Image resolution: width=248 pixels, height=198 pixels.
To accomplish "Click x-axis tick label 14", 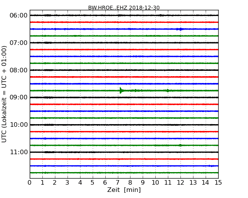I will [206, 183].
